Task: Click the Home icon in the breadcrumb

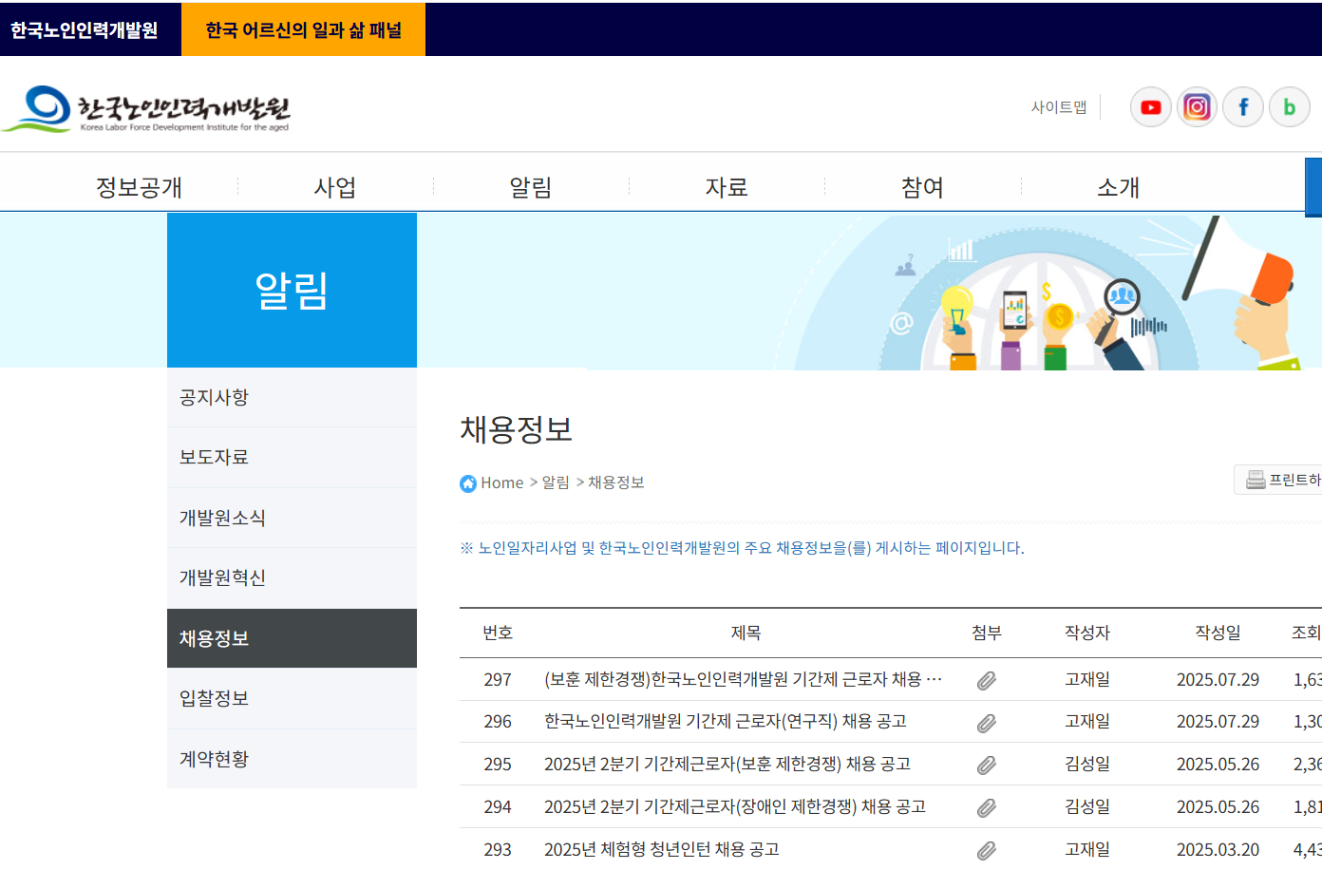Action: pyautogui.click(x=467, y=482)
